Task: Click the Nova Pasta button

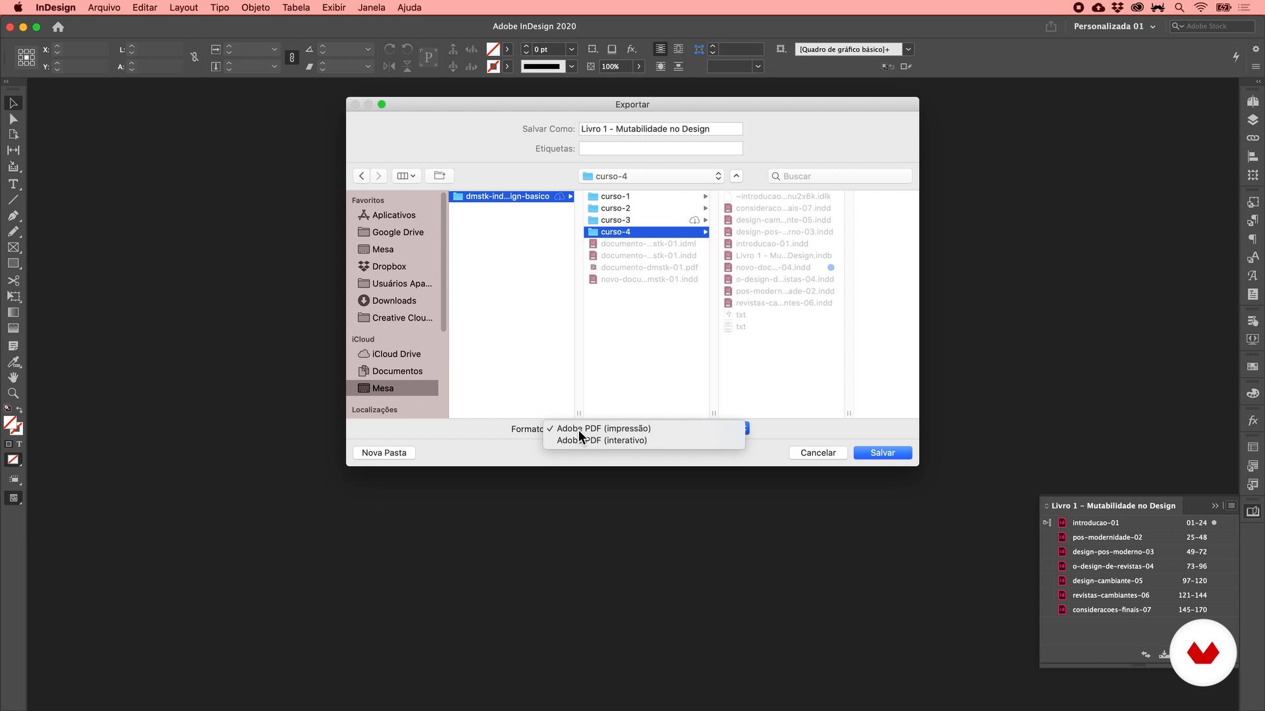Action: click(x=383, y=453)
